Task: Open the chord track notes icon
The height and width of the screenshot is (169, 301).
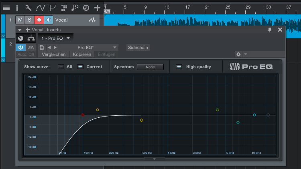Action: click(x=75, y=8)
